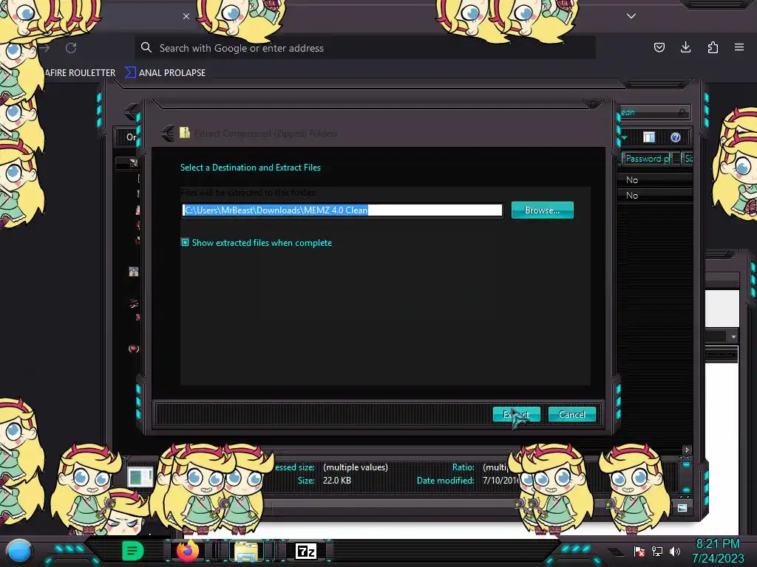
Task: Switch to File Explorer on the taskbar
Action: pyautogui.click(x=245, y=551)
